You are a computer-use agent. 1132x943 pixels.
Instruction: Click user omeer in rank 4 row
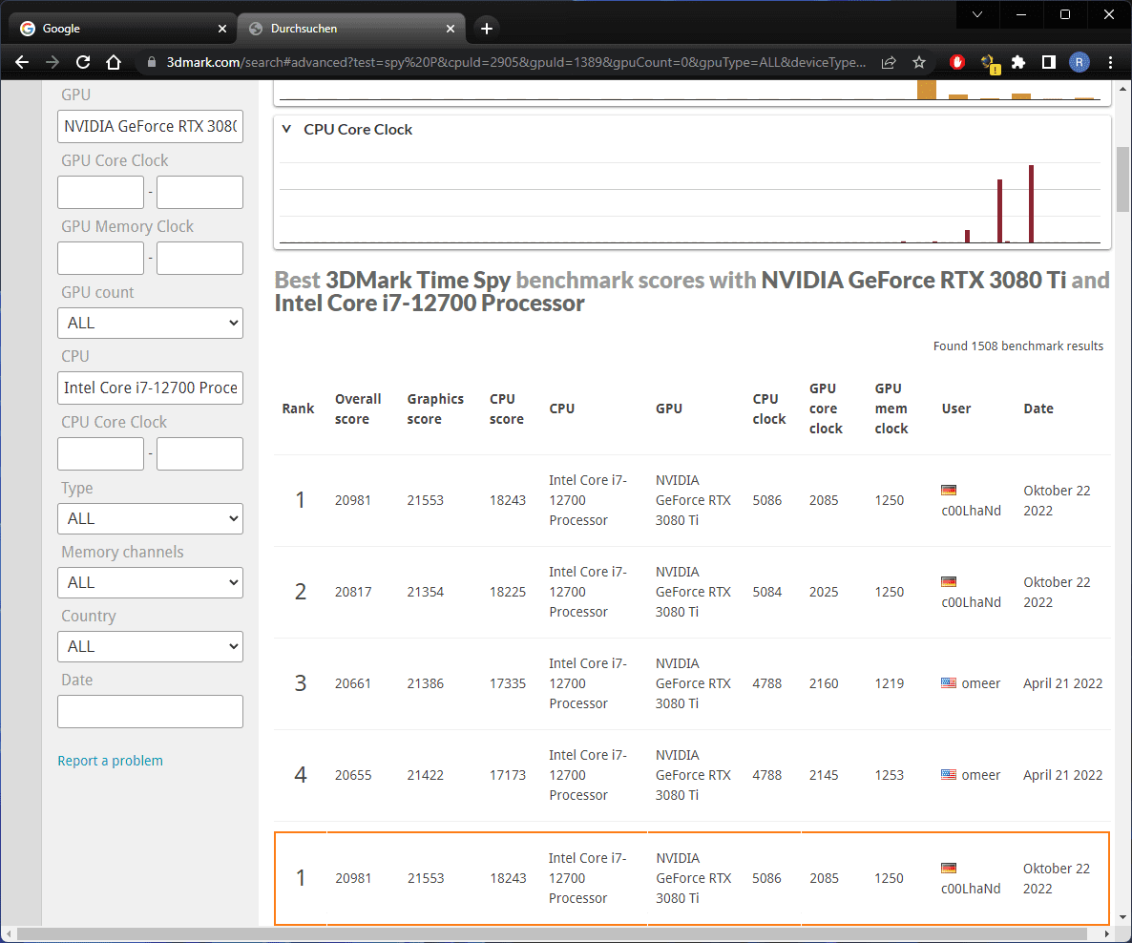click(980, 775)
